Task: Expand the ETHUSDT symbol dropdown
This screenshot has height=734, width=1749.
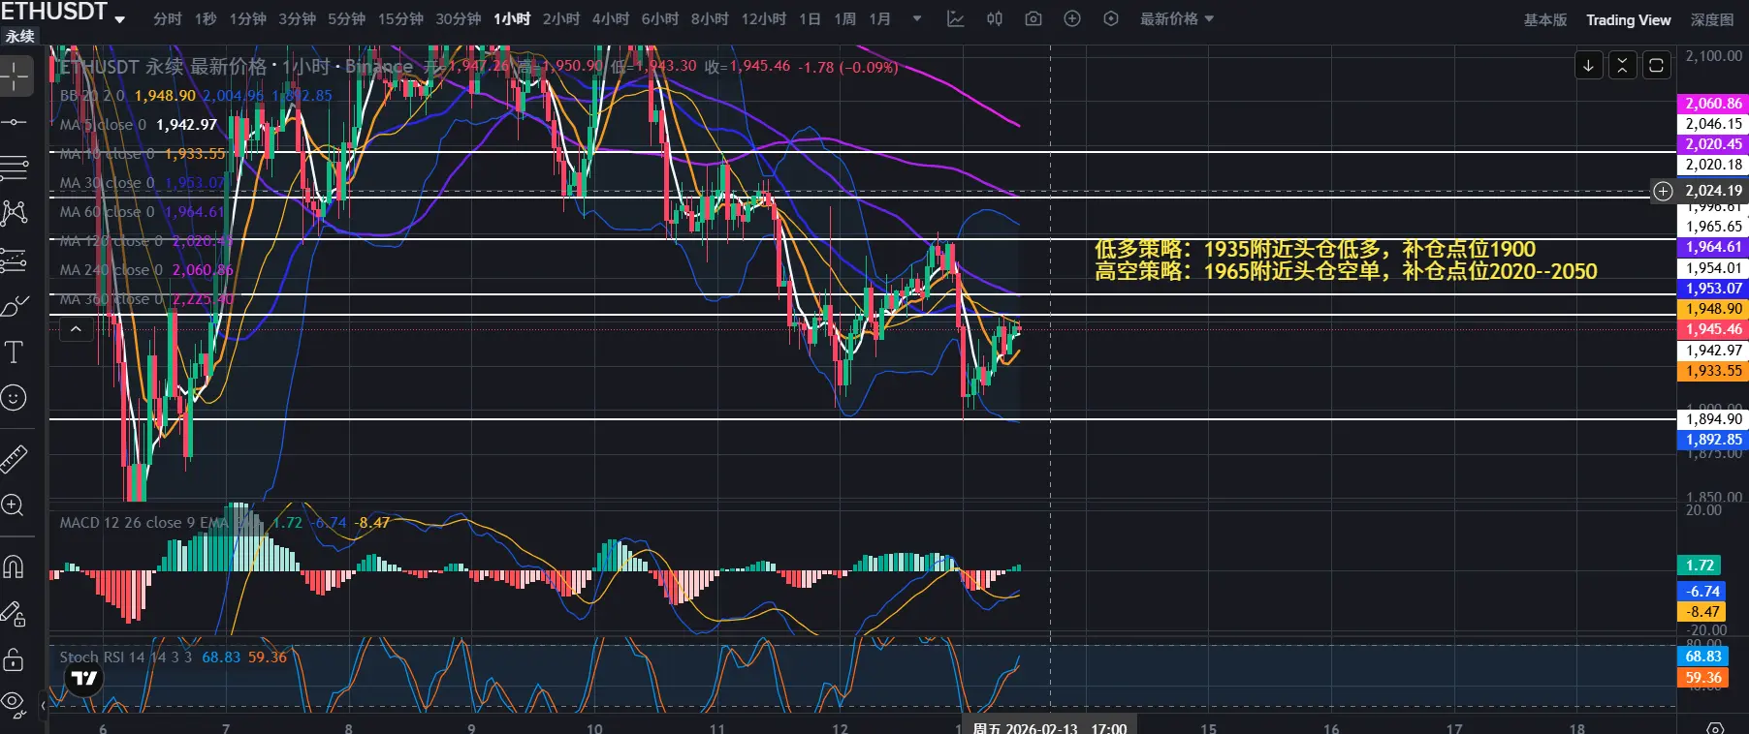Action: point(120,19)
